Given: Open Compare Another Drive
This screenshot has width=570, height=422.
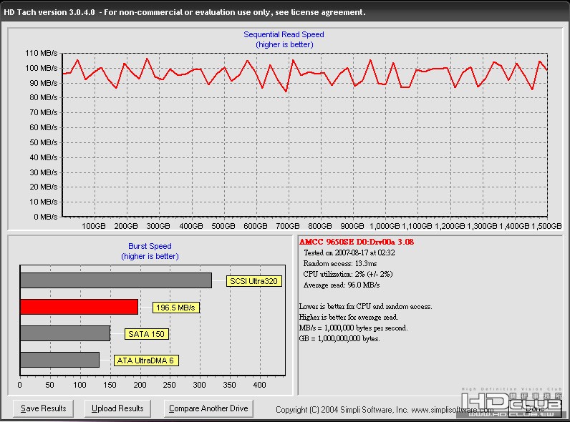Looking at the screenshot, I should [208, 408].
